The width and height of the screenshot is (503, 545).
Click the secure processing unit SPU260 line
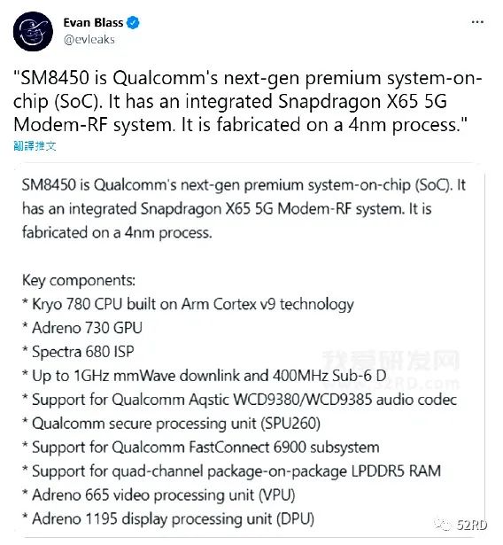click(x=171, y=424)
